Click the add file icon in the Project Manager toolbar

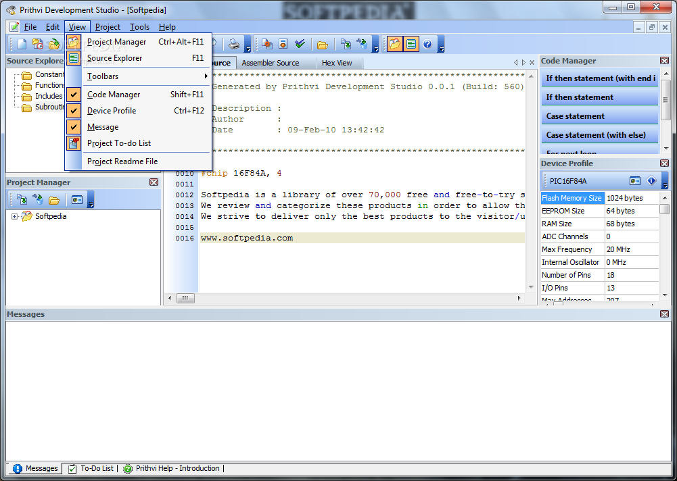[x=22, y=200]
